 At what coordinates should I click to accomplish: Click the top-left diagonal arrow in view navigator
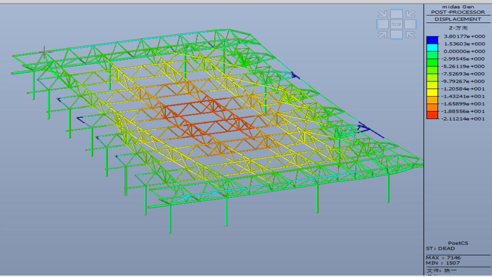click(383, 14)
